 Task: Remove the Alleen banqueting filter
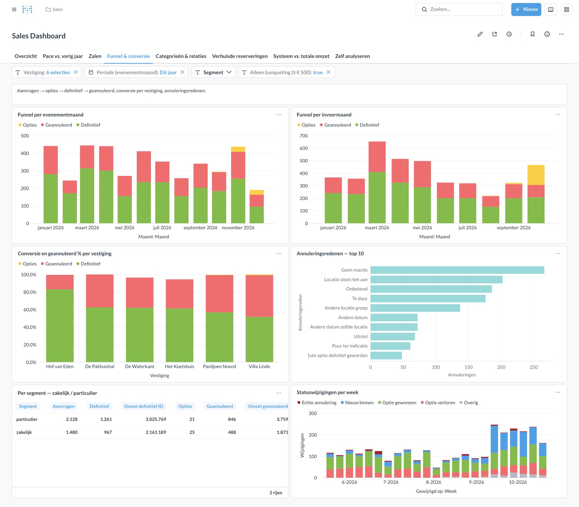coord(329,72)
